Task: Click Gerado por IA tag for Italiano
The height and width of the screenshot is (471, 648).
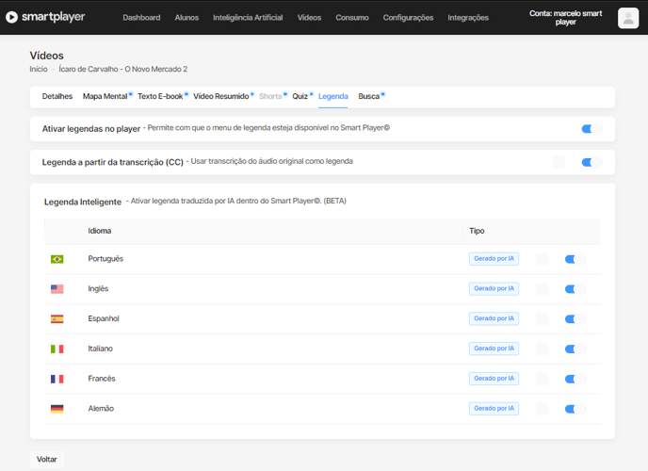Action: pyautogui.click(x=494, y=349)
